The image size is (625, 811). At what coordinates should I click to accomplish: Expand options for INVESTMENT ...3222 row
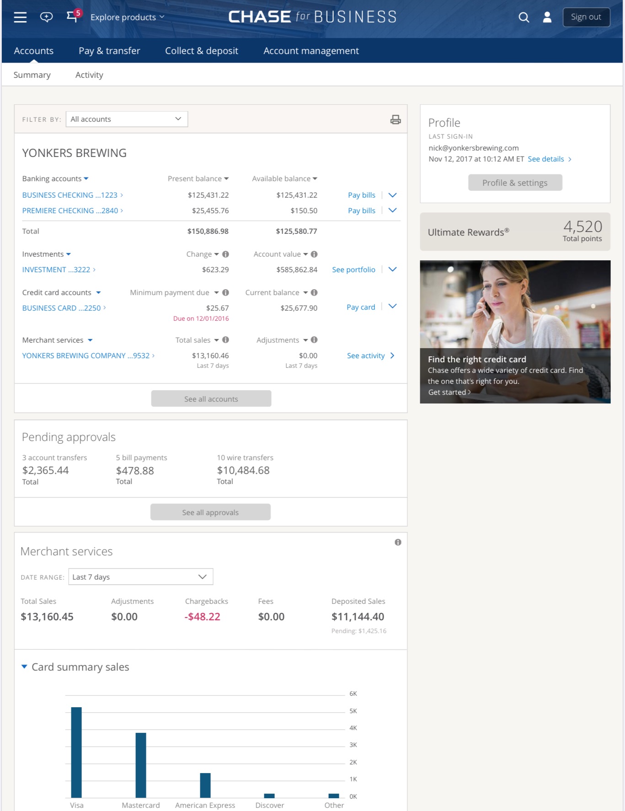click(392, 269)
